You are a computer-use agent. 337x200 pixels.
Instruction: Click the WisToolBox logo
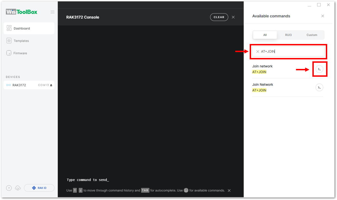click(22, 12)
